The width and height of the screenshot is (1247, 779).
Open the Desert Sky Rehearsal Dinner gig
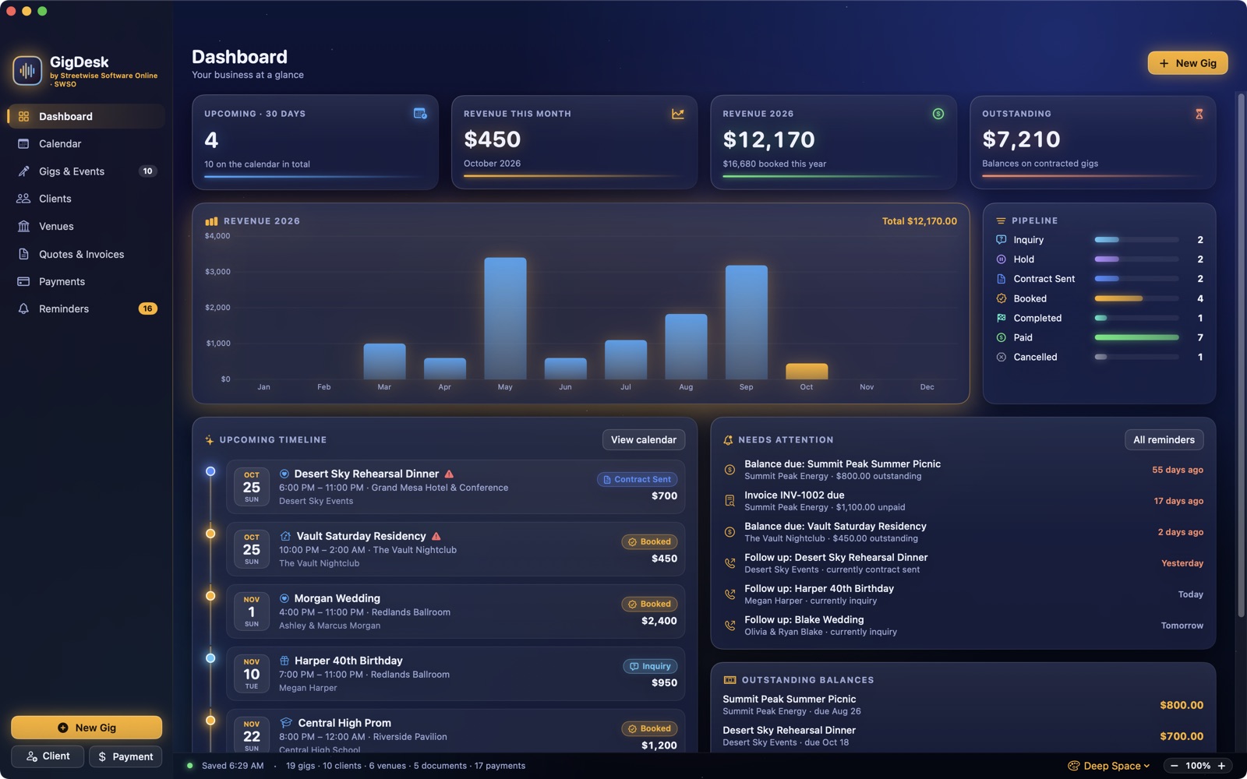(456, 487)
